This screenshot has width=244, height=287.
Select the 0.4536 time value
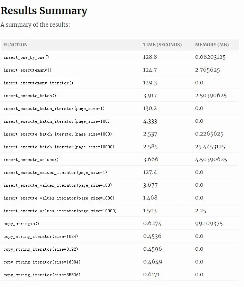click(152, 236)
